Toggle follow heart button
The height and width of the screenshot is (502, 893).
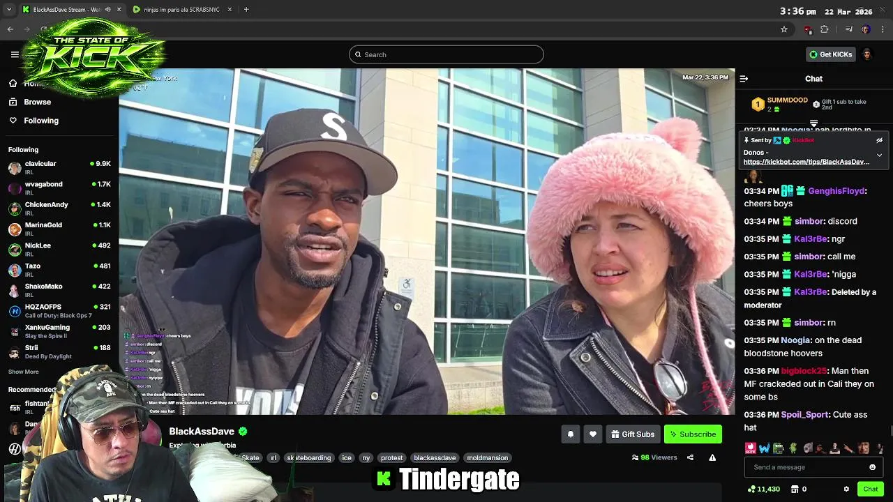click(x=593, y=434)
